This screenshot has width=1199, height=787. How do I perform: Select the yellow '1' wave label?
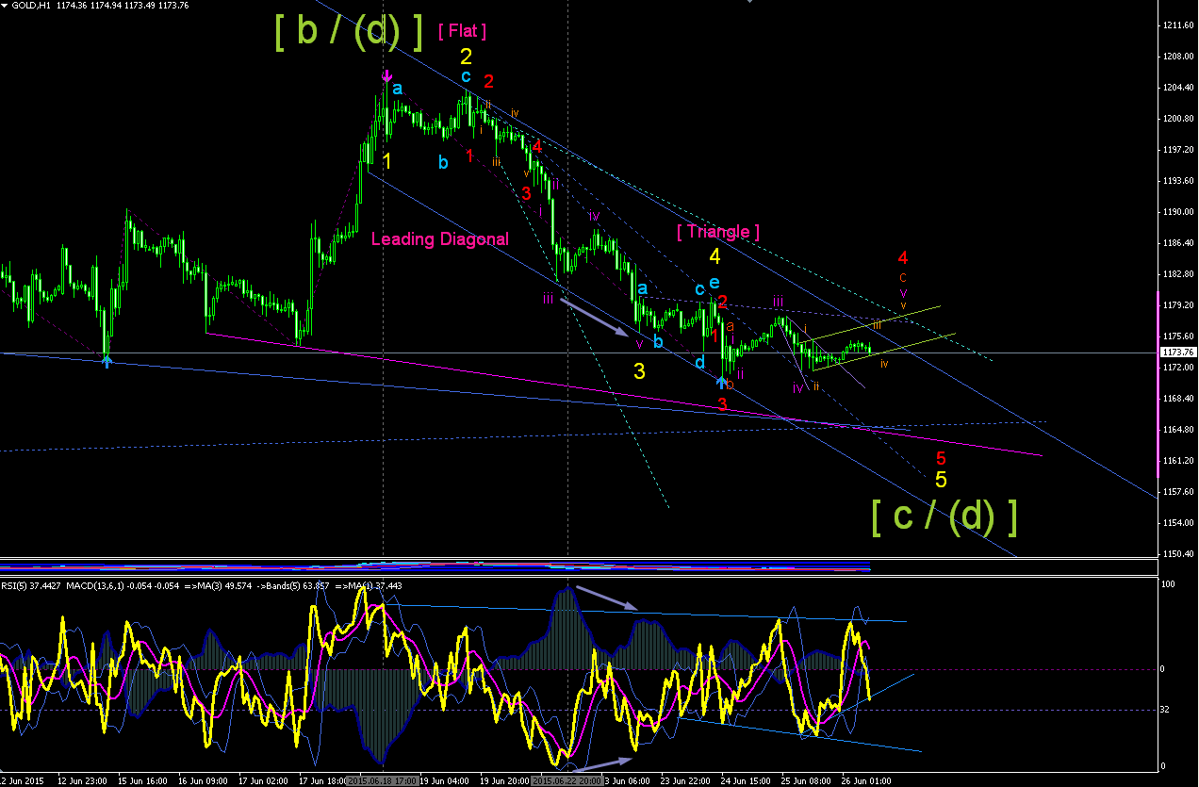(x=386, y=160)
